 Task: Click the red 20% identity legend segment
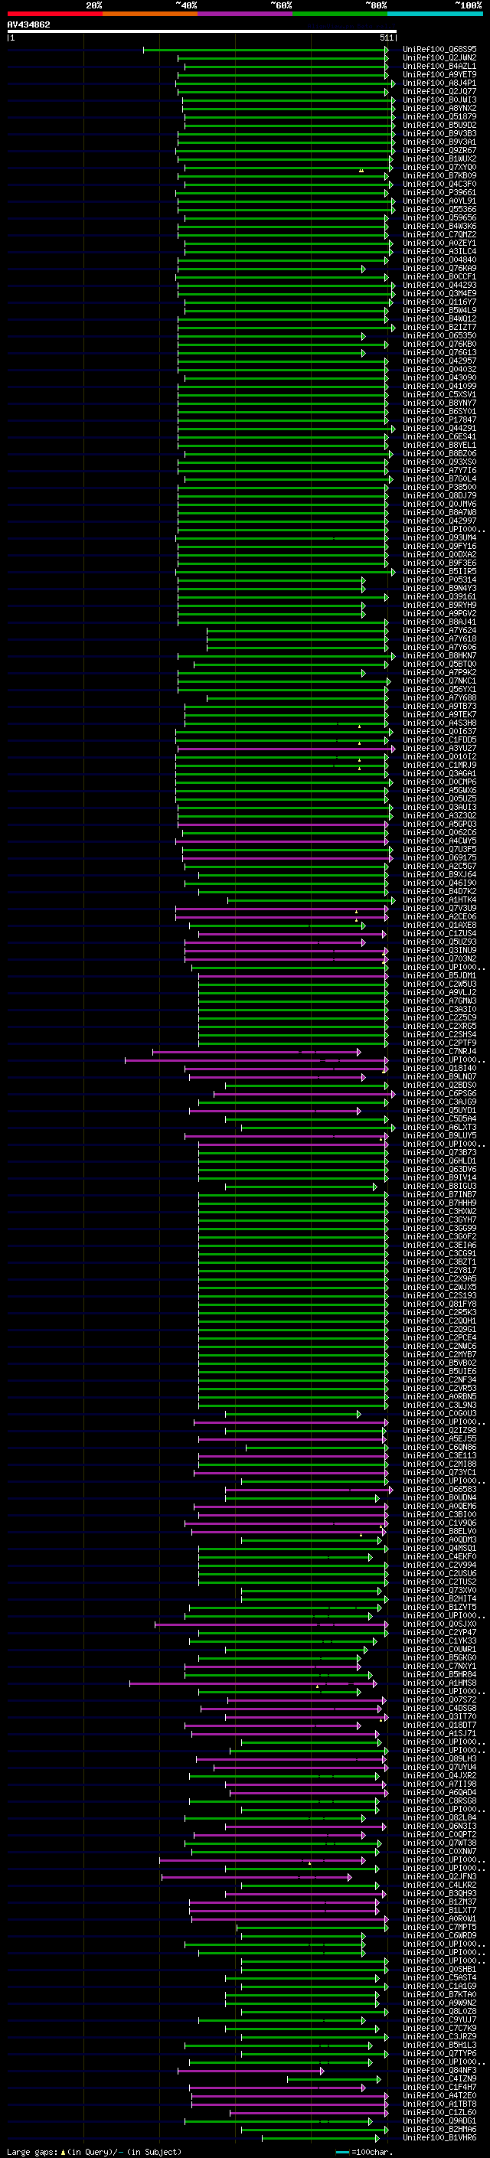pyautogui.click(x=55, y=14)
